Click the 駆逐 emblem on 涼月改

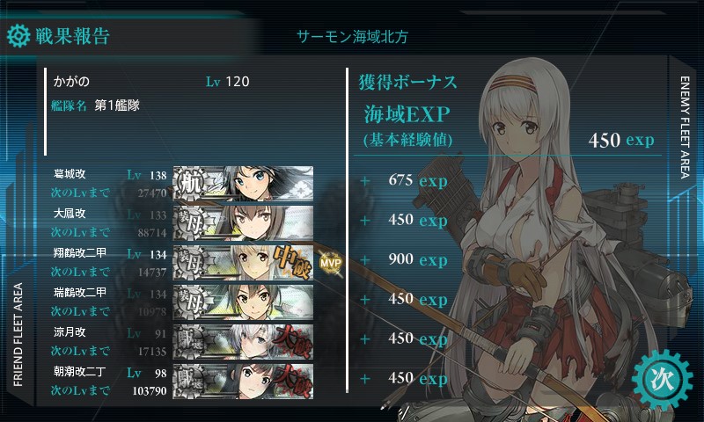pyautogui.click(x=190, y=342)
